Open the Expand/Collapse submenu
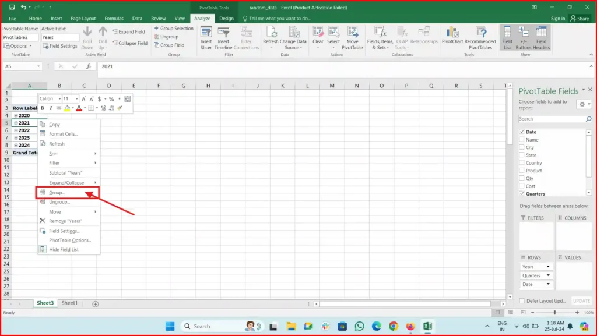Image resolution: width=597 pixels, height=336 pixels. (67, 182)
